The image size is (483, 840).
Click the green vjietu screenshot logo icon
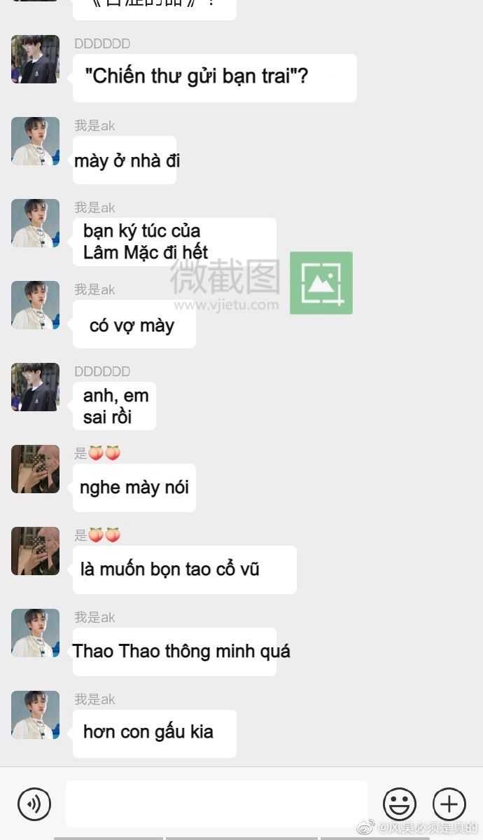pyautogui.click(x=321, y=283)
